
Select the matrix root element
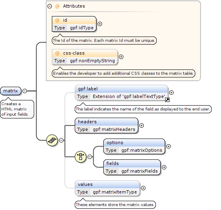pyautogui.click(x=11, y=91)
